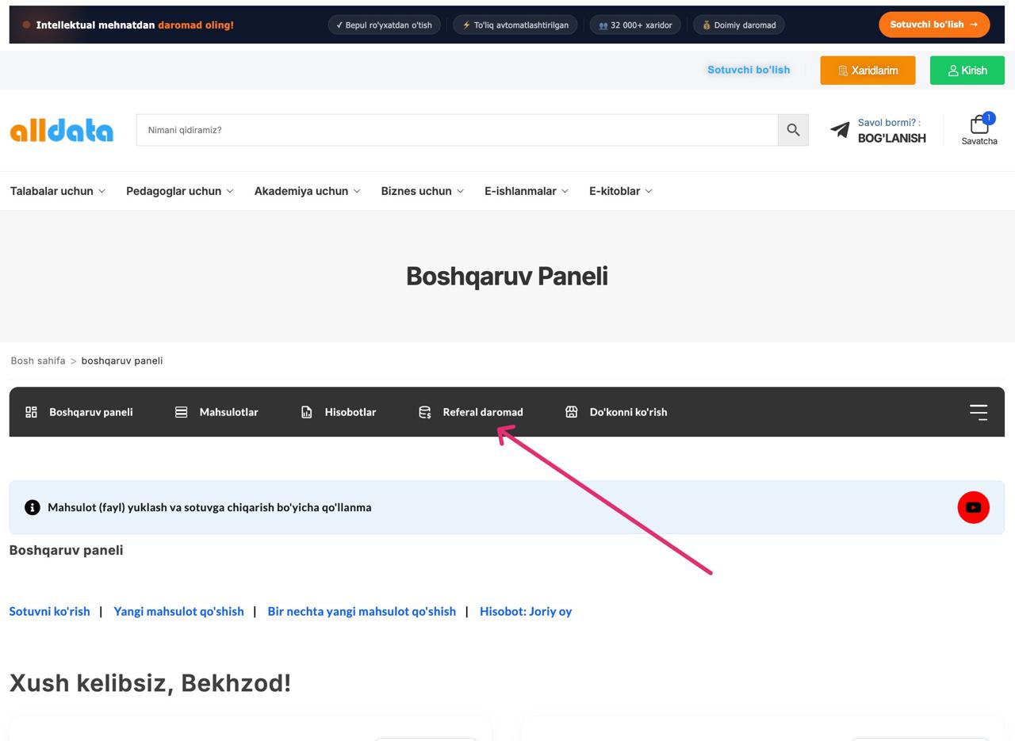
Task: Expand the Pedagoglar uchun dropdown
Action: [x=180, y=191]
